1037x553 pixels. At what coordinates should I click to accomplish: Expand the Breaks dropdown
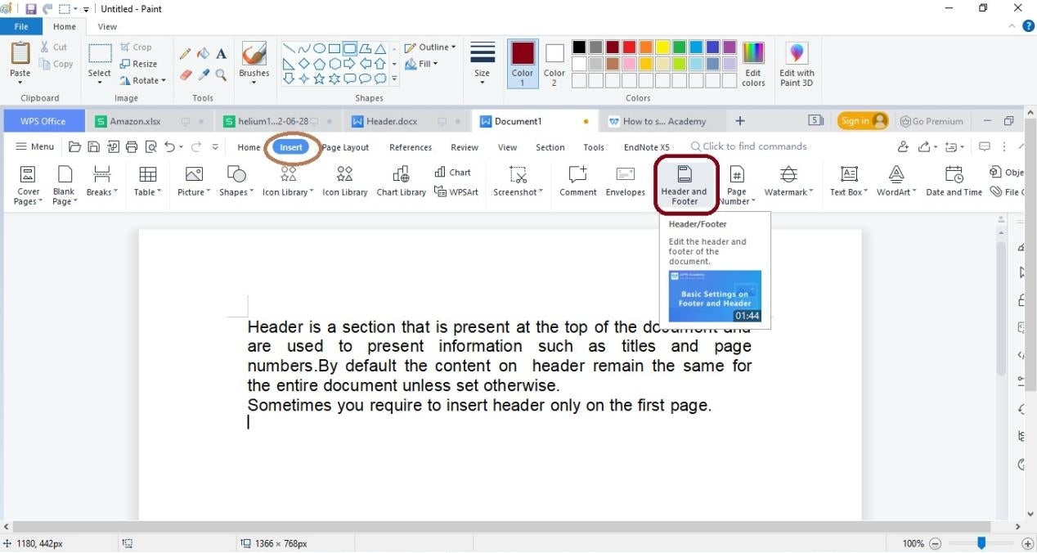[100, 182]
